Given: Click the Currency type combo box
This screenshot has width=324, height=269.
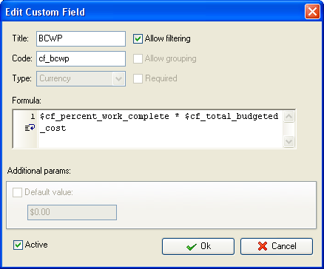Looking at the screenshot, I should (x=81, y=79).
